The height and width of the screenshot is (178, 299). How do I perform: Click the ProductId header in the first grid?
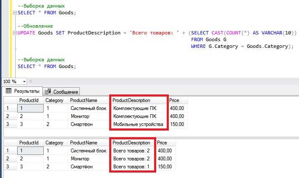29,100
